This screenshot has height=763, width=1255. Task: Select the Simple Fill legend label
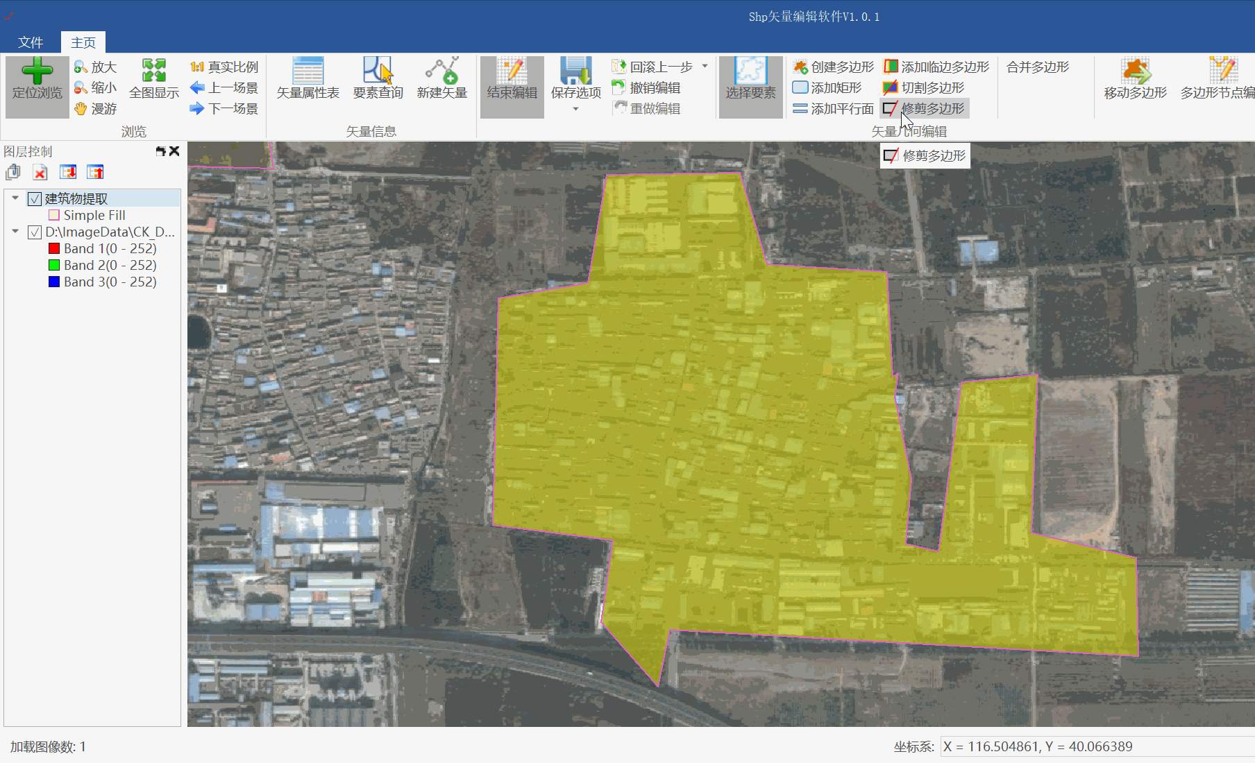click(x=94, y=216)
